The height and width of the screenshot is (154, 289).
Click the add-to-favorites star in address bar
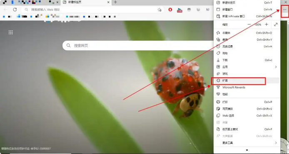pyautogui.click(x=159, y=10)
